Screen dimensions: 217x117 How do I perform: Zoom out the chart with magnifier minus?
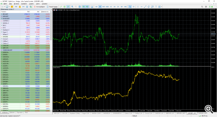click(x=76, y=7)
